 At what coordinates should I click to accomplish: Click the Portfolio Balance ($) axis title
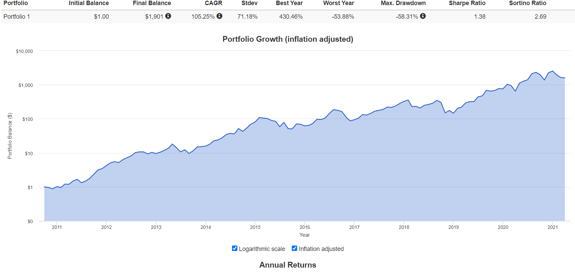10,136
